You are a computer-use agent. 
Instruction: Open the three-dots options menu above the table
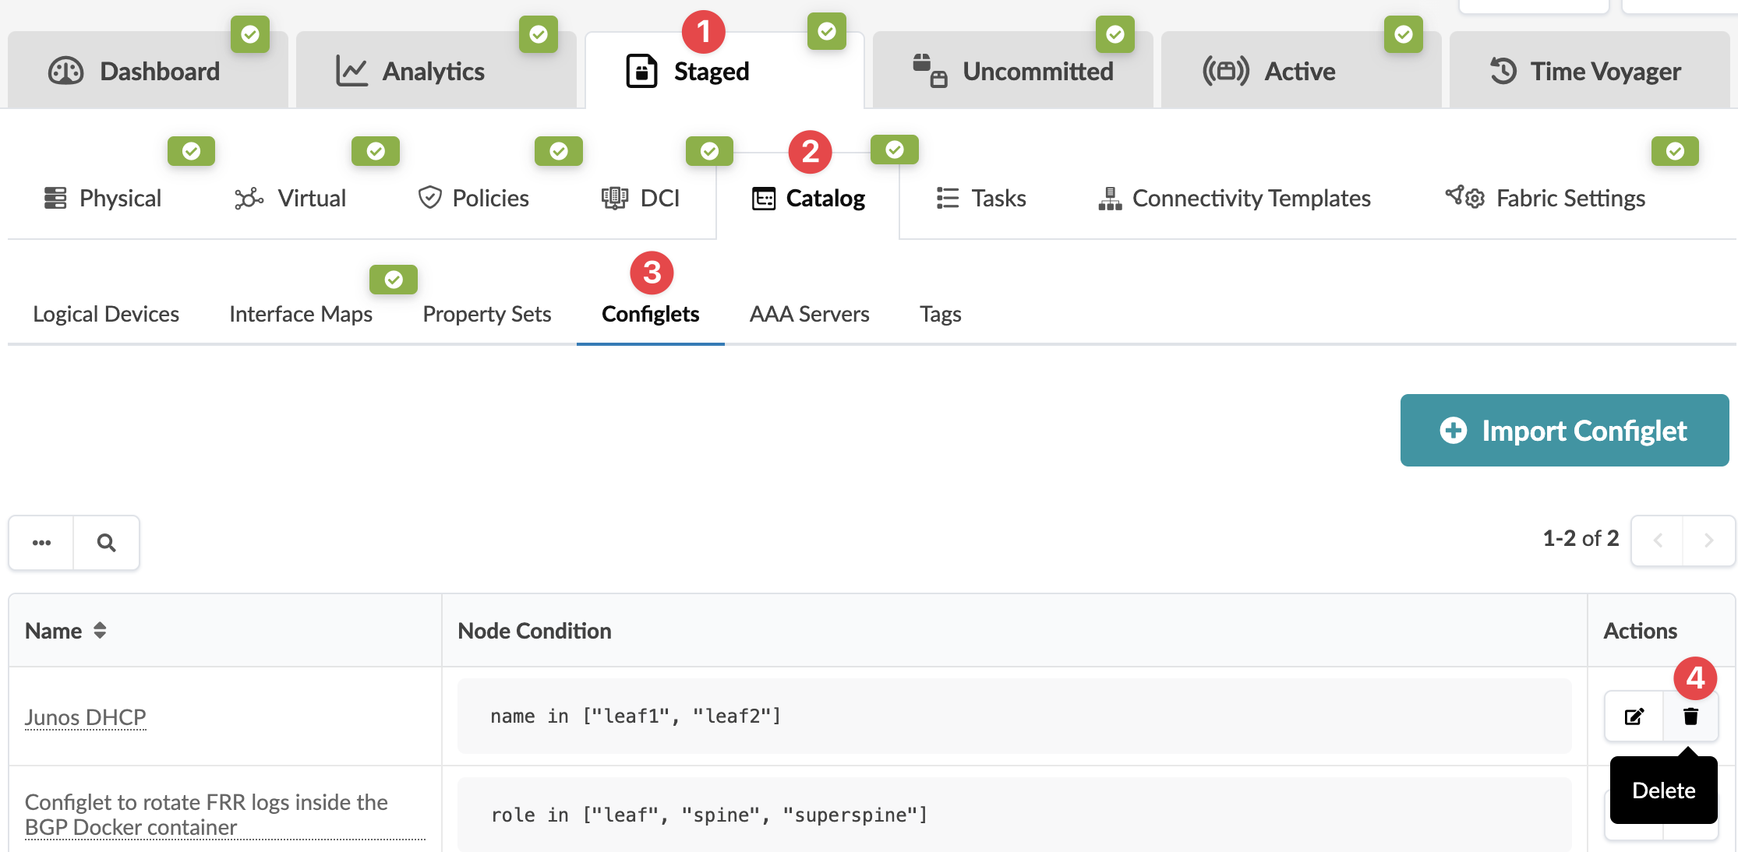[42, 543]
